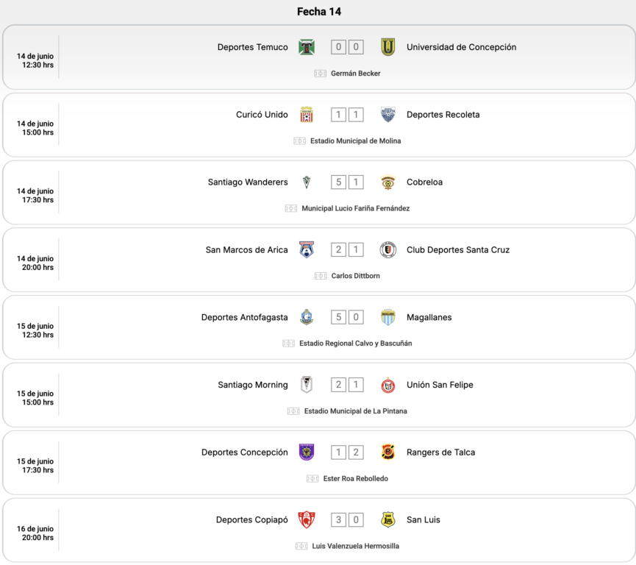Screen dimensions: 636x565
Task: Click the San Luis yellow badge
Action: (388, 519)
